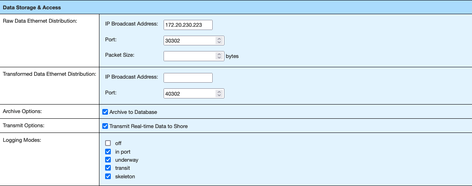
Task: Uncheck Archive to Database
Action: pos(106,112)
